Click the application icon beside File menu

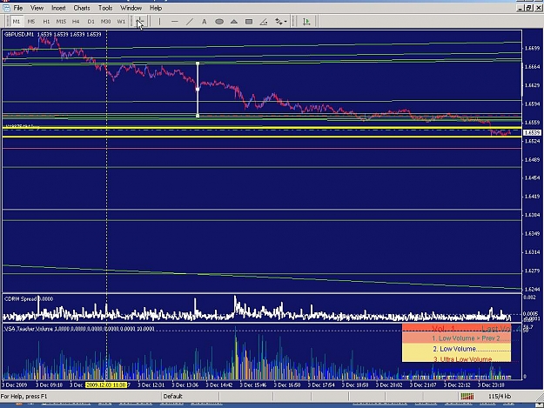[6, 8]
